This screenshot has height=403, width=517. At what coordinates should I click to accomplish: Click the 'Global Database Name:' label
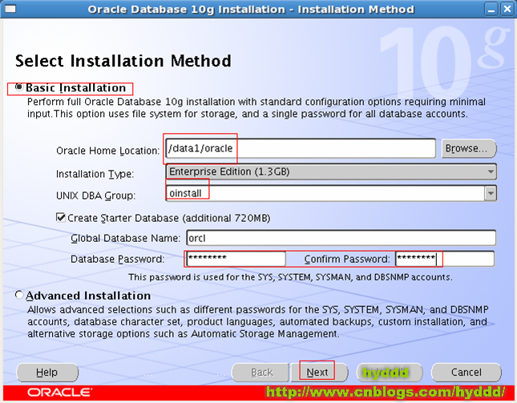click(126, 238)
